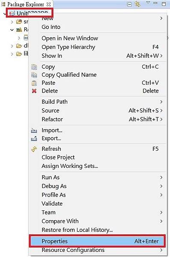This screenshot has height=257, width=170.
Task: Choose Assign Working Sets...
Action: (x=98, y=166)
